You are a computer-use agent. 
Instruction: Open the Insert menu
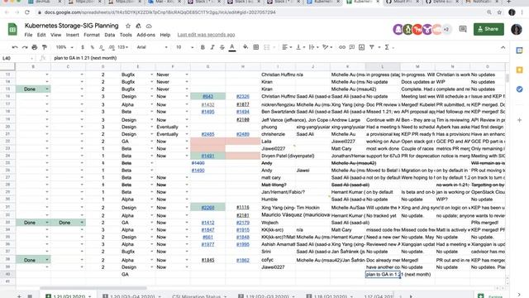[72, 35]
